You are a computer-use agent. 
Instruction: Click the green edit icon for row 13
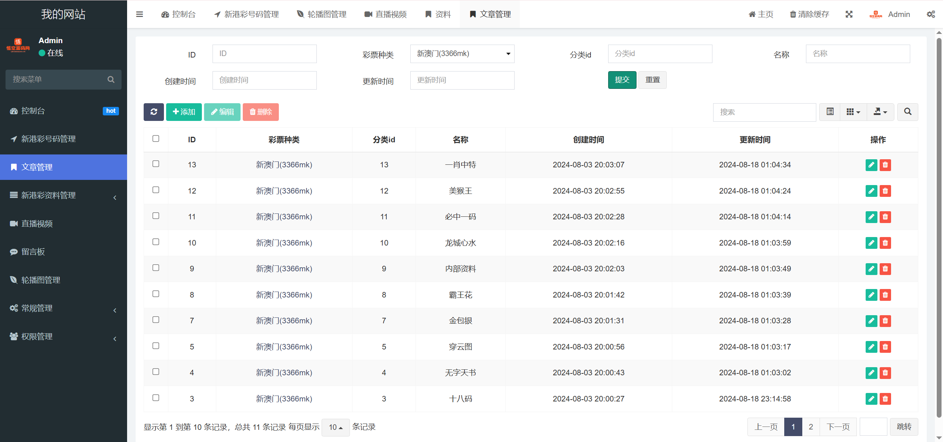point(871,165)
